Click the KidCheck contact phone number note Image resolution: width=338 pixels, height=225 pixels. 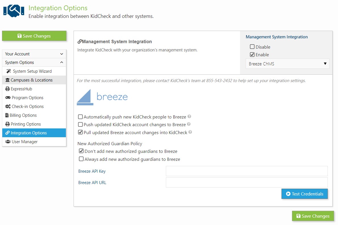pos(191,81)
